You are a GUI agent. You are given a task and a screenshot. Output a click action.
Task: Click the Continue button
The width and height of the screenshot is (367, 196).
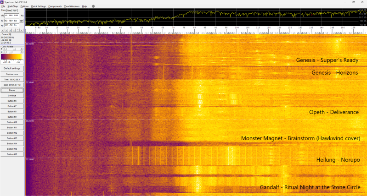12,95
